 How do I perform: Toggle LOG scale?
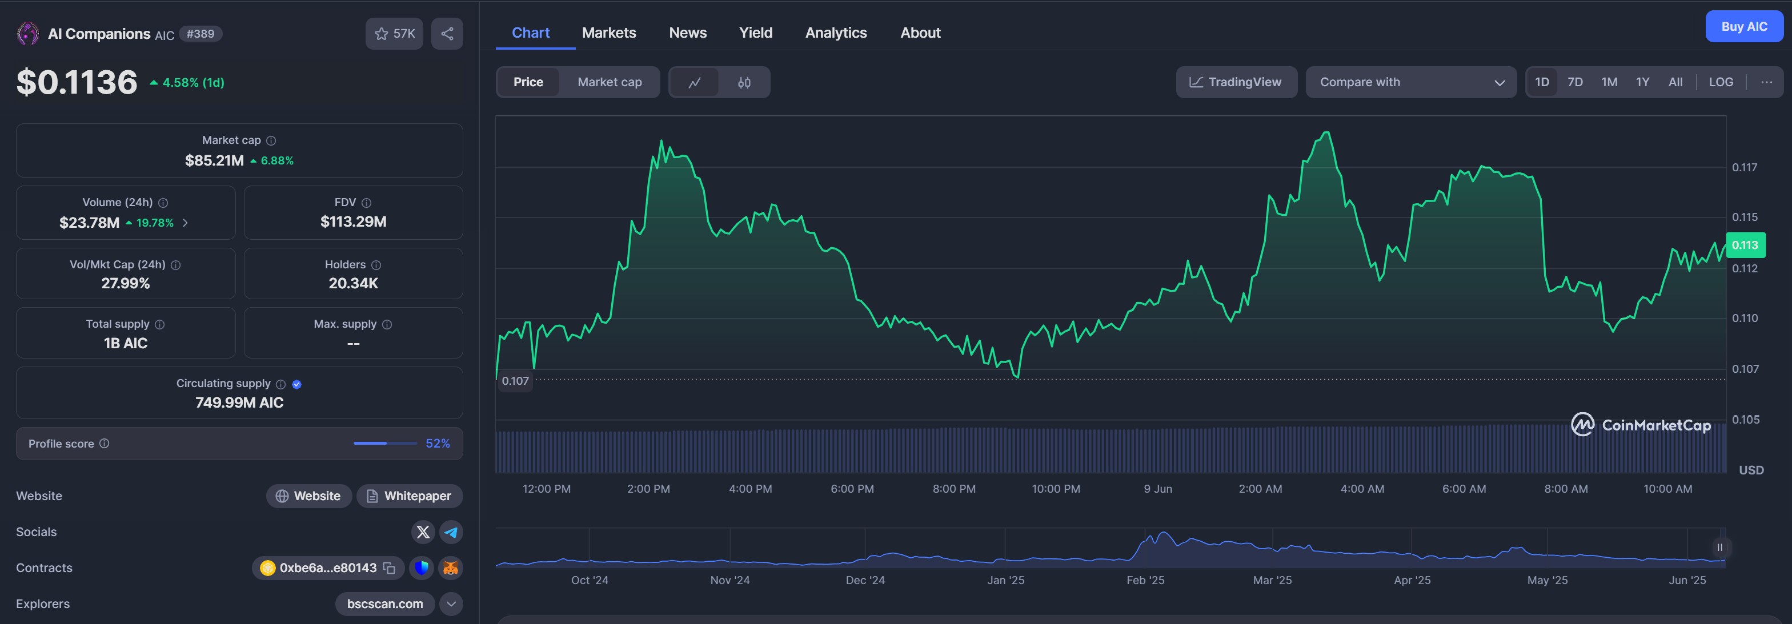click(x=1721, y=82)
